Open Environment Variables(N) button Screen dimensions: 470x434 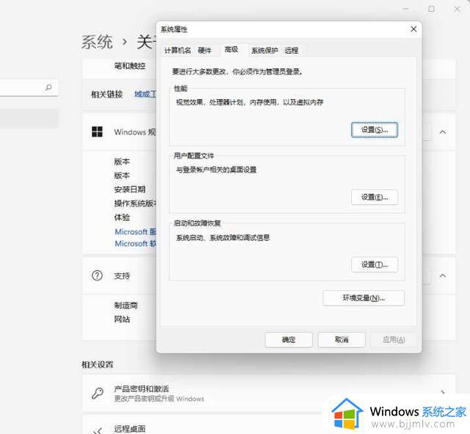point(364,298)
